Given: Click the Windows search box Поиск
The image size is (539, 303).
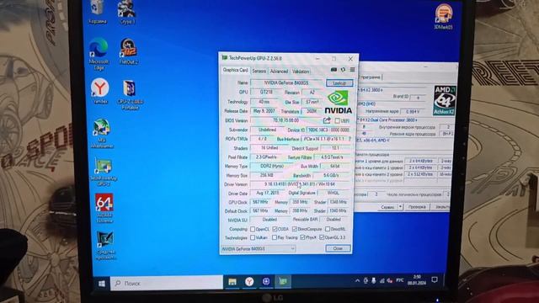Looking at the screenshot, I should (x=167, y=283).
